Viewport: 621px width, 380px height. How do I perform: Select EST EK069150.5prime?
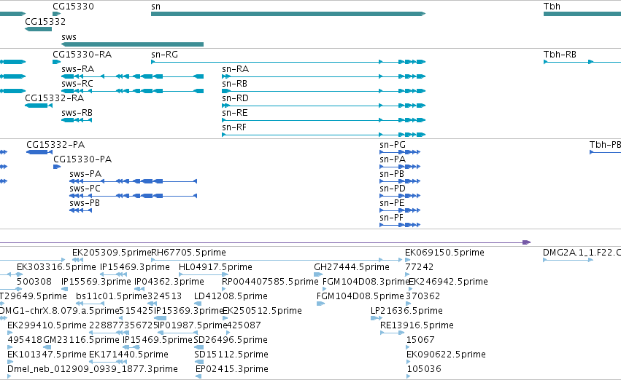coord(407,260)
